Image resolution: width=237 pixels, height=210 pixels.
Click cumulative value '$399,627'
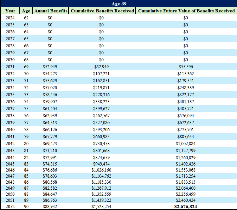click(x=101, y=109)
